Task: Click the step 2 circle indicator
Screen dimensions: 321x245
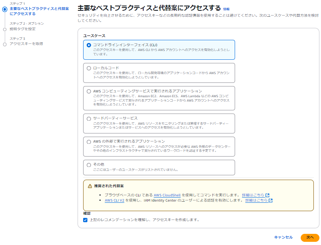Action: pos(5,29)
